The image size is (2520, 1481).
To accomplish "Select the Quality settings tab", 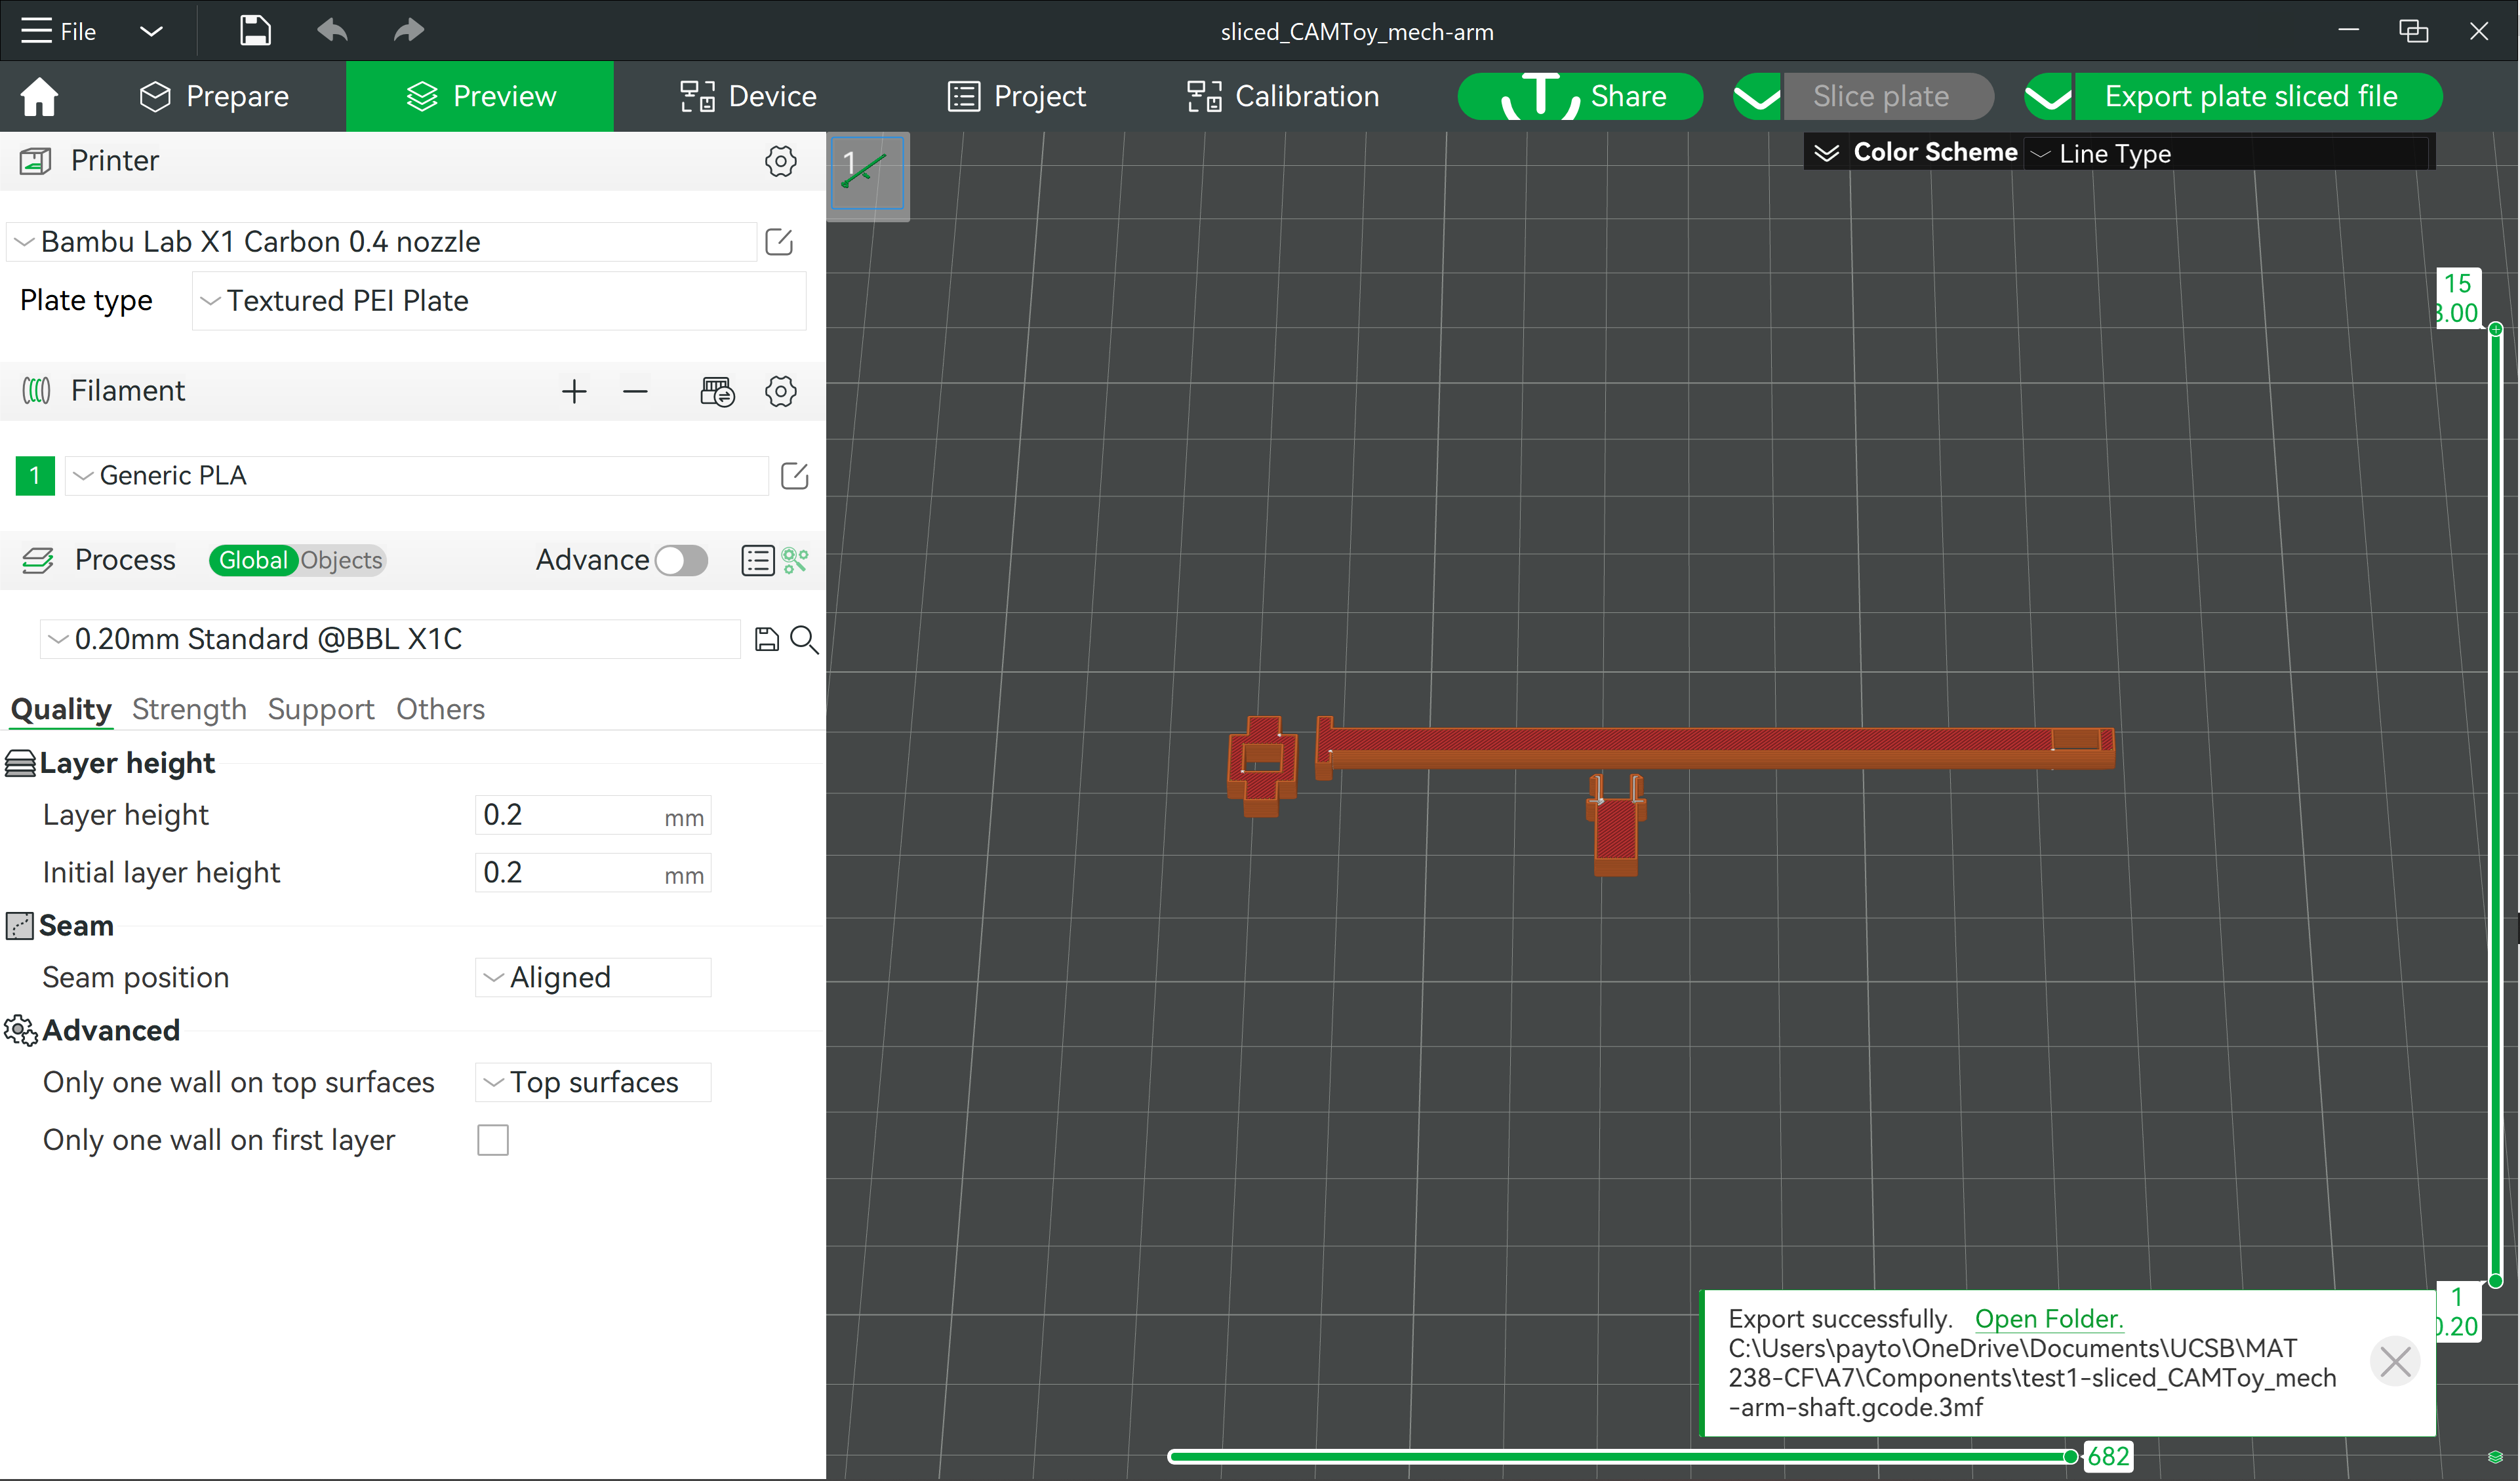I will [x=61, y=709].
